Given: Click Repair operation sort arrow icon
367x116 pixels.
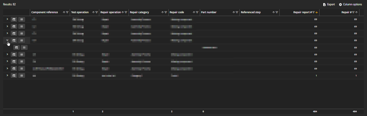Looking at the screenshot, I should (123, 13).
